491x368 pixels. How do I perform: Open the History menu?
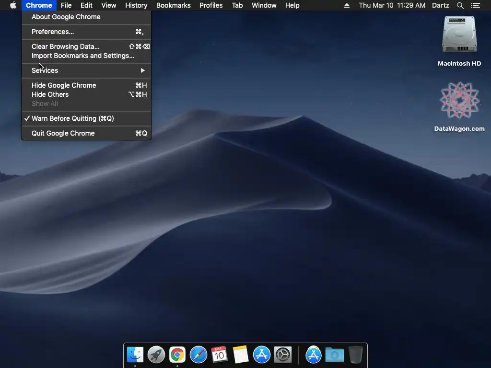(x=136, y=5)
